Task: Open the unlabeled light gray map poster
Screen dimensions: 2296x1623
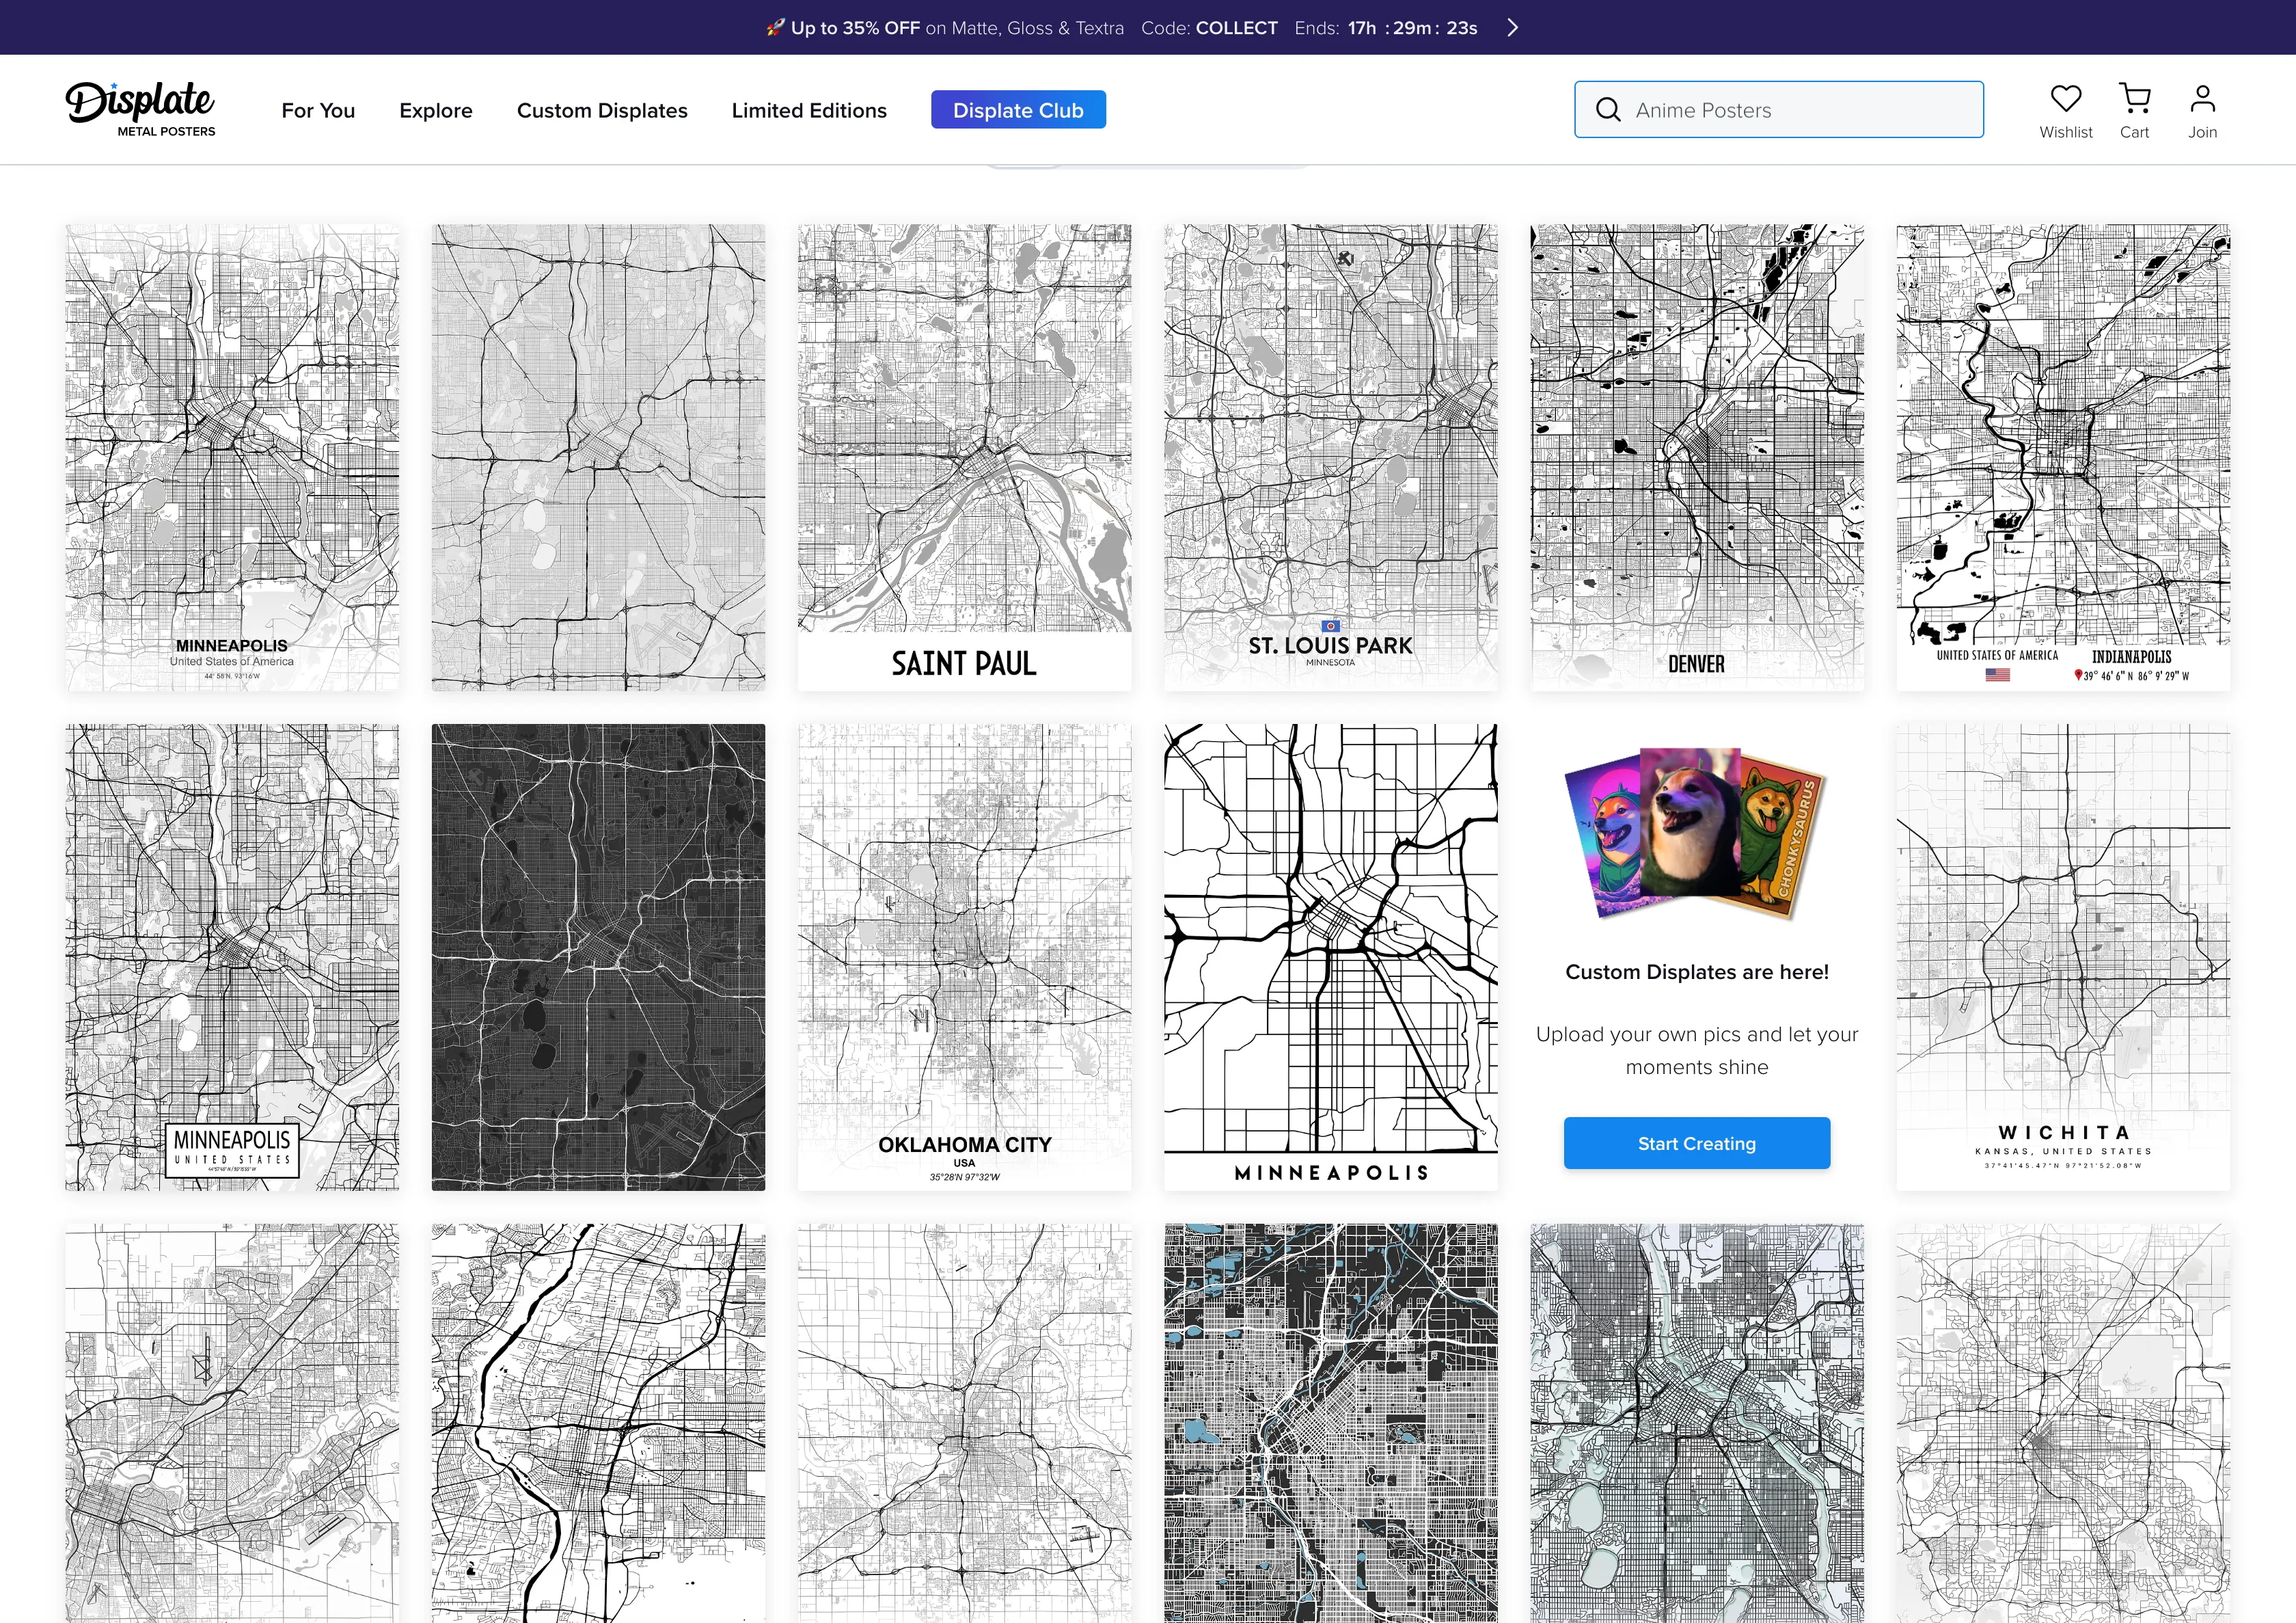Action: [598, 457]
